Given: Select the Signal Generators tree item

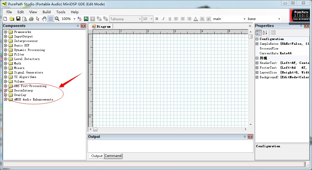Looking at the screenshot, I should [28, 72].
